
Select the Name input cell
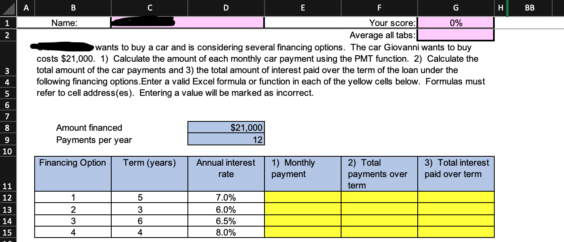187,22
